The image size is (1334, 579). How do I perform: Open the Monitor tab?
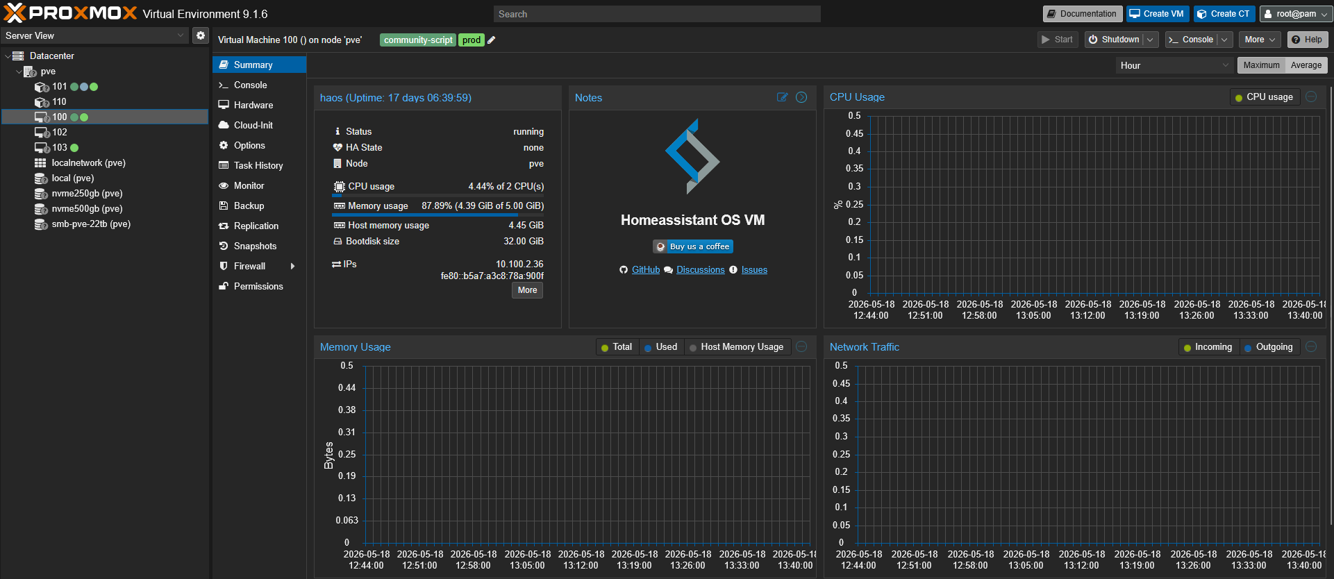pyautogui.click(x=259, y=185)
